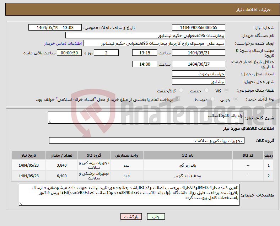Select the کالا/خدمت radio button
Image resolution: width=280 pixels, height=226 pixels.
[x=181, y=90]
